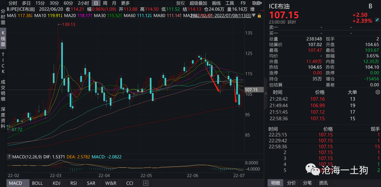The image size is (381, 187).
Task: Switch to the BOLL indicator tab
Action: coord(37,183)
